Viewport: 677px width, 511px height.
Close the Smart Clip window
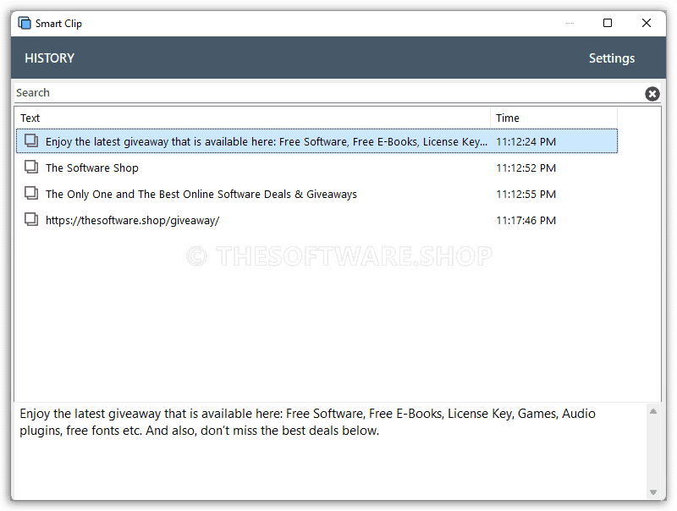tap(647, 23)
